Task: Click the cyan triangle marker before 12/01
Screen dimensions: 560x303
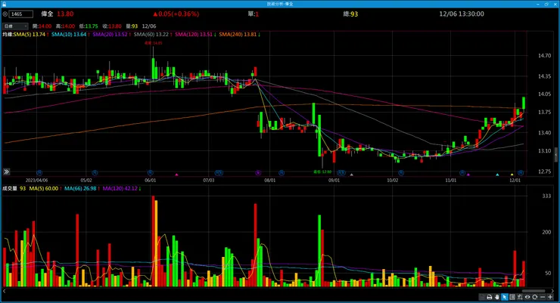Action: tap(497, 175)
